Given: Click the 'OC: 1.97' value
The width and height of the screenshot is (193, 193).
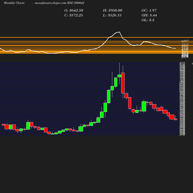Looking at the screenshot, I should pos(149,10).
